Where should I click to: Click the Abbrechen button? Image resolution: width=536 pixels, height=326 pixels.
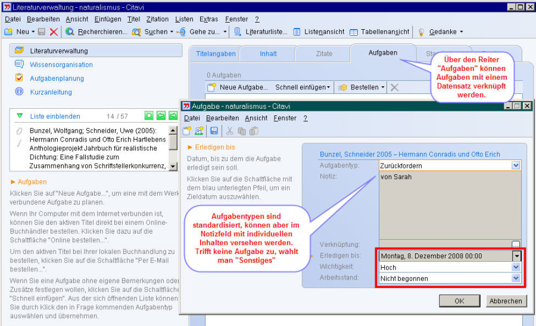coord(506,301)
